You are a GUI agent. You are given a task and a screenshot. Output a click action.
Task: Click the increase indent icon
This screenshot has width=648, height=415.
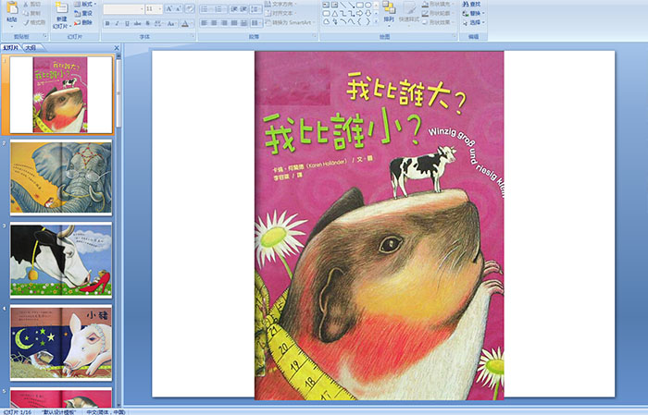(x=243, y=9)
